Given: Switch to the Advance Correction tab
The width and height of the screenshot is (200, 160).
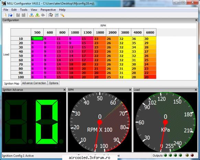Looking at the screenshot, I should tap(34, 83).
